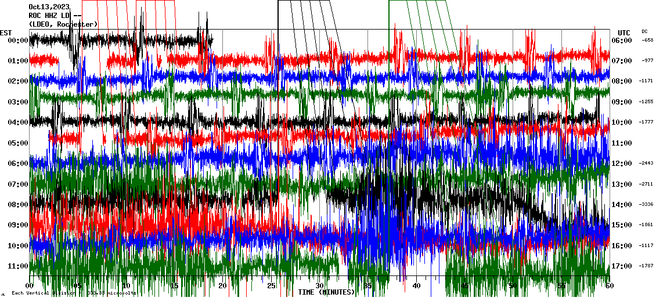Viewport: 656px width, 301px height.
Task: Click the UTC column header
Action: (x=624, y=32)
